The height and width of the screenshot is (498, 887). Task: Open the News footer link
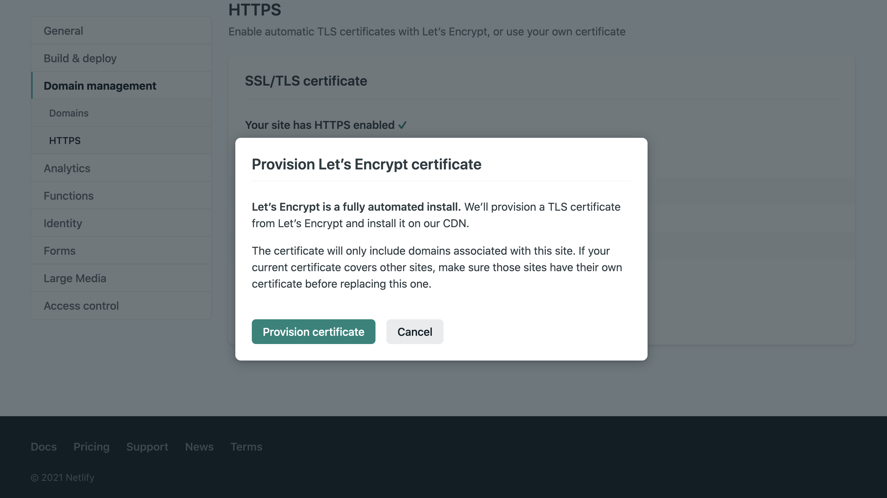[199, 446]
